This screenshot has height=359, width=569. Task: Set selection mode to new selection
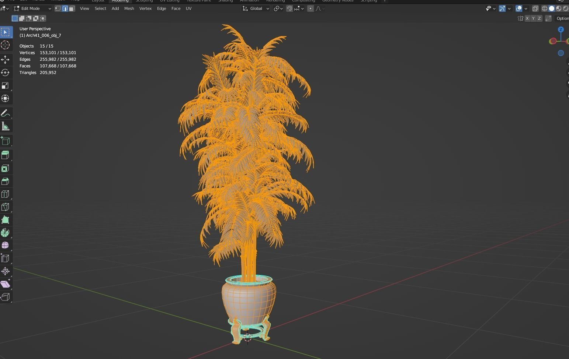[15, 18]
